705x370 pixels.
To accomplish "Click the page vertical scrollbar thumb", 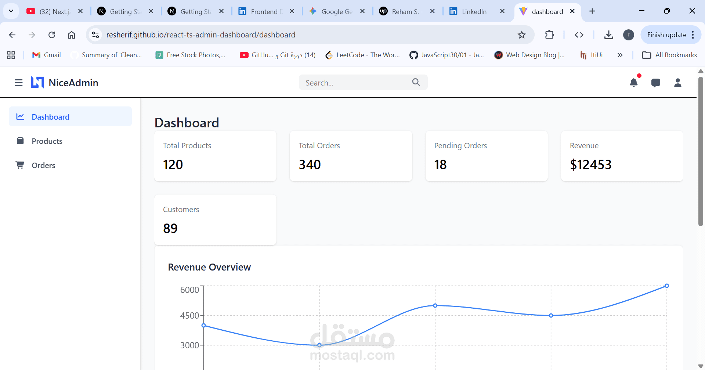I will (x=701, y=151).
